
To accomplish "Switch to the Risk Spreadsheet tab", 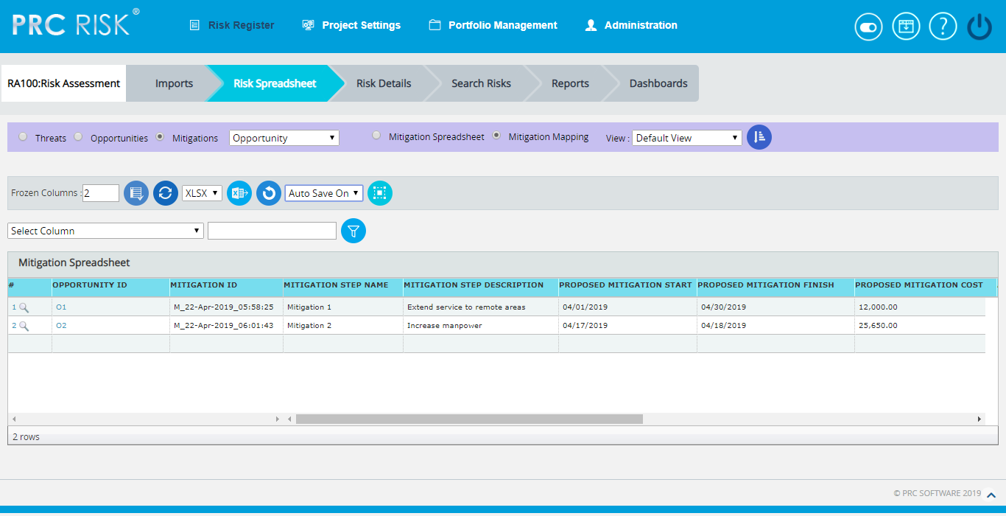I will (x=275, y=83).
